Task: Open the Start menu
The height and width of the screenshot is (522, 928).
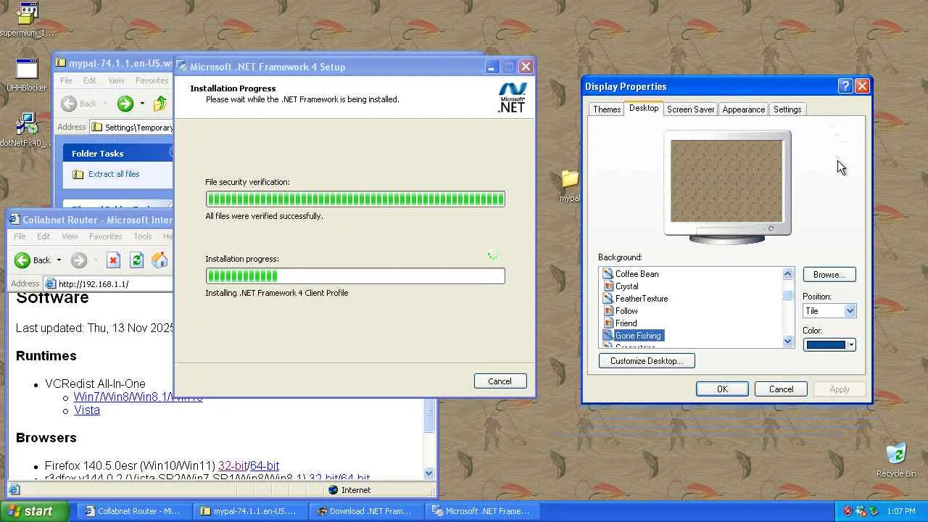Action: (x=35, y=511)
